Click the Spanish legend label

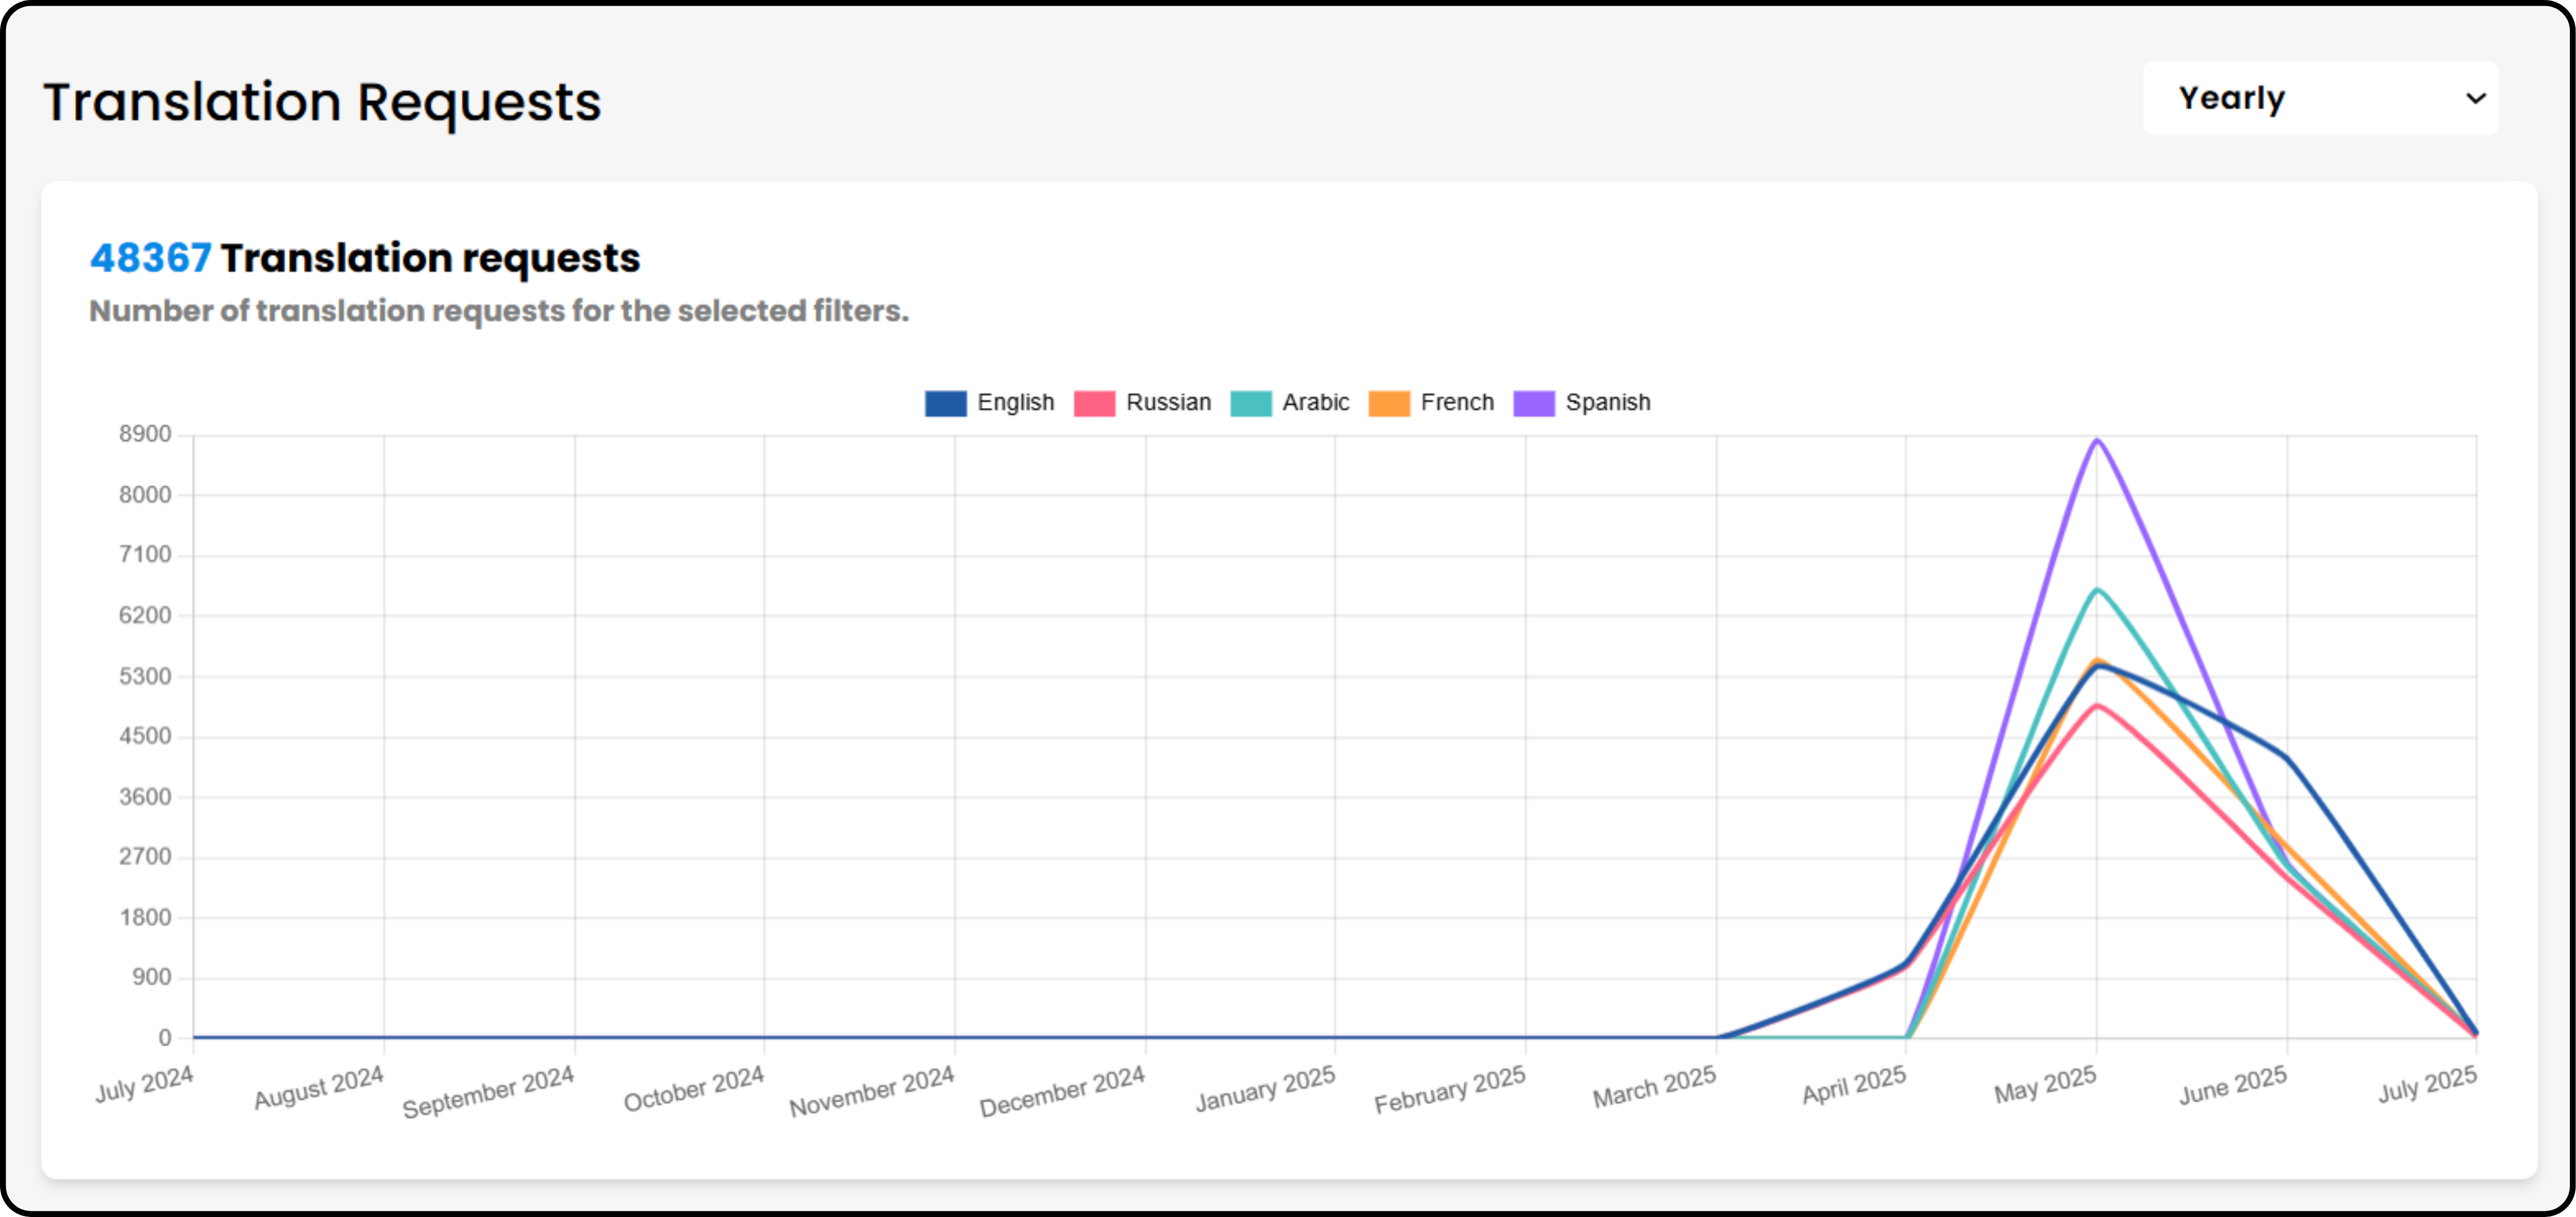click(1608, 403)
